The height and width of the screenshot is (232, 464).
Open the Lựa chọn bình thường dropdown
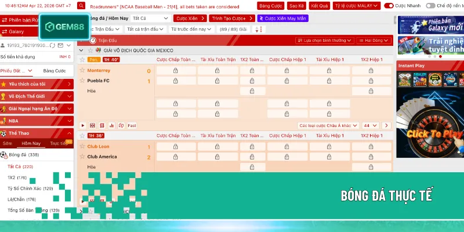(325, 40)
